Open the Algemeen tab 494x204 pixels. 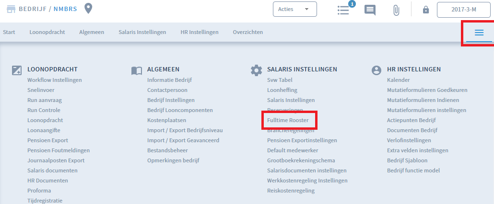pyautogui.click(x=92, y=32)
